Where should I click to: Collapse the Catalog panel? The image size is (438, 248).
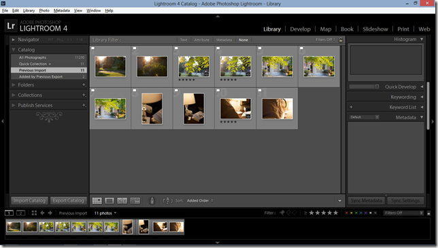pyautogui.click(x=14, y=50)
